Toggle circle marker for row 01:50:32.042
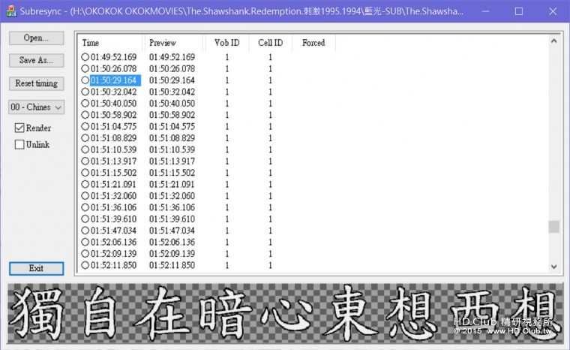 [x=85, y=92]
